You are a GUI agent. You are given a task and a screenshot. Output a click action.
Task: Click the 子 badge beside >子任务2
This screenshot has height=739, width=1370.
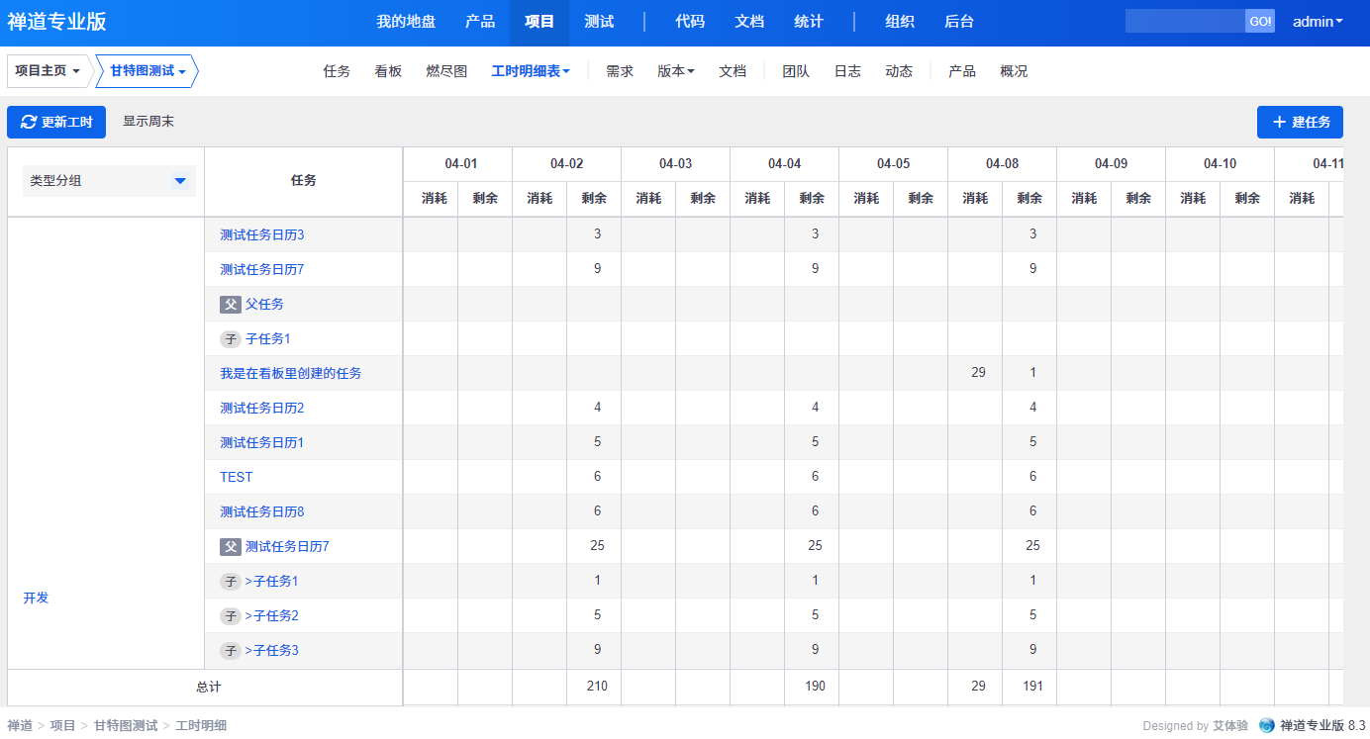pyautogui.click(x=231, y=616)
